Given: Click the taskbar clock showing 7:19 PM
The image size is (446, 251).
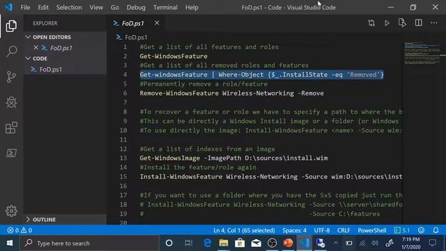Looking at the screenshot, I should pyautogui.click(x=410, y=243).
